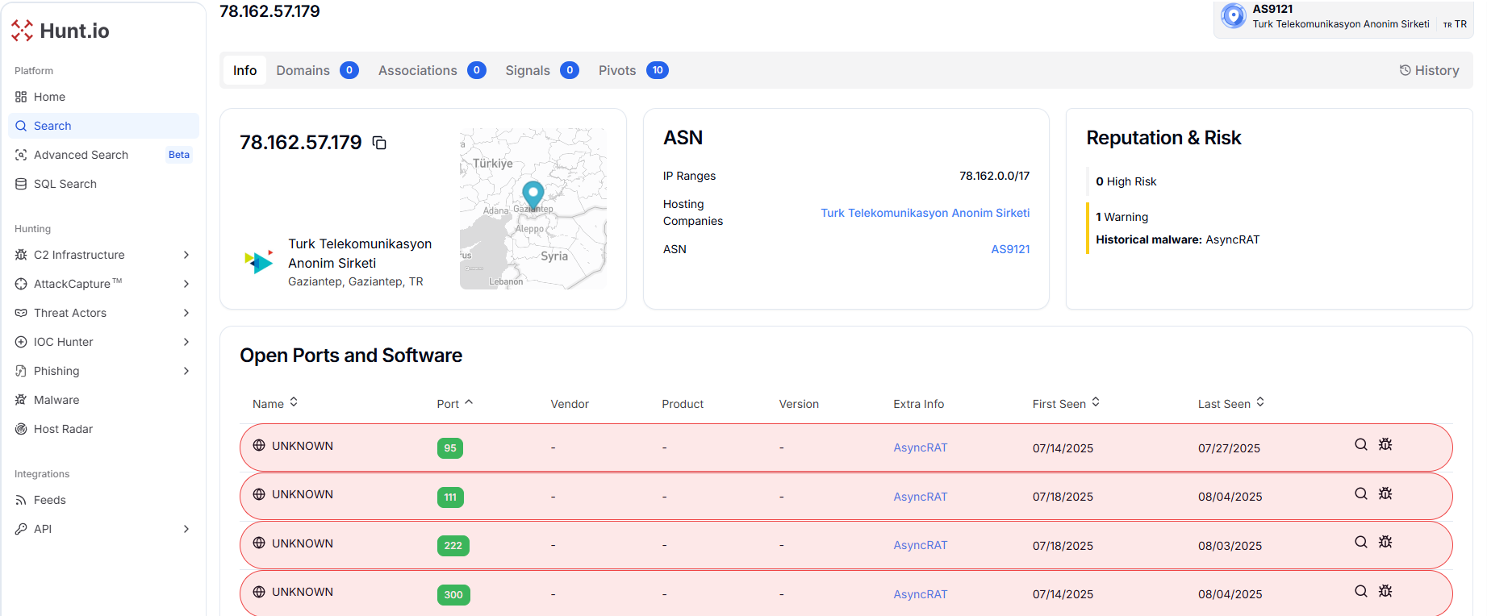Switch to the Associations tab

432,70
